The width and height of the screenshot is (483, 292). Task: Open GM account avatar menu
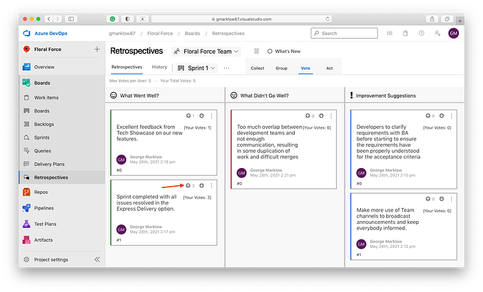[x=453, y=33]
